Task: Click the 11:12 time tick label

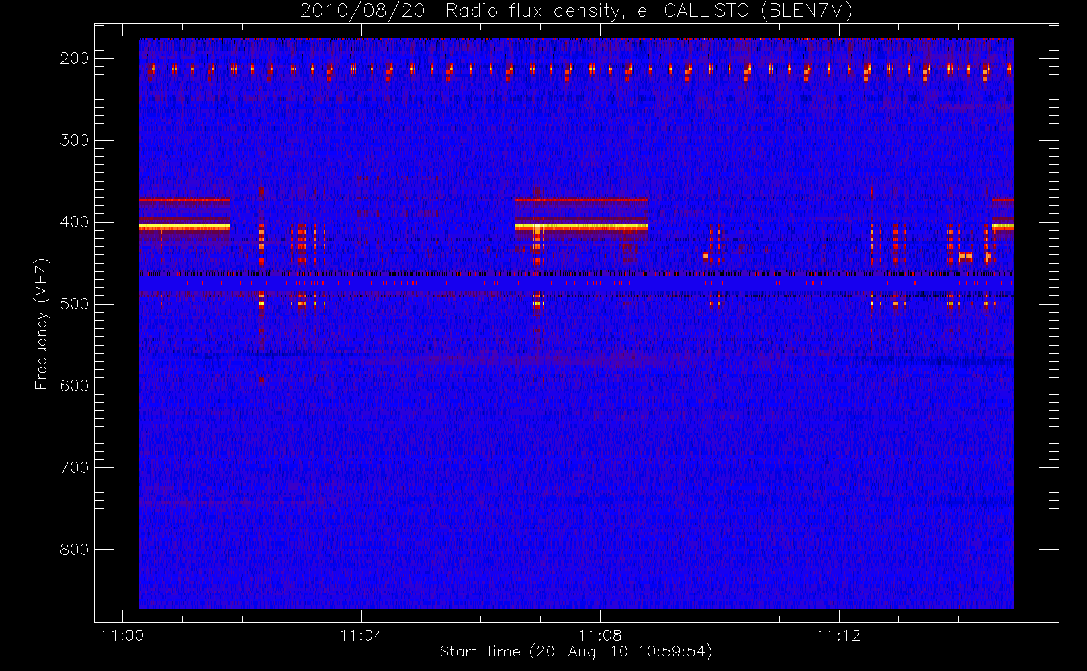Action: (839, 635)
